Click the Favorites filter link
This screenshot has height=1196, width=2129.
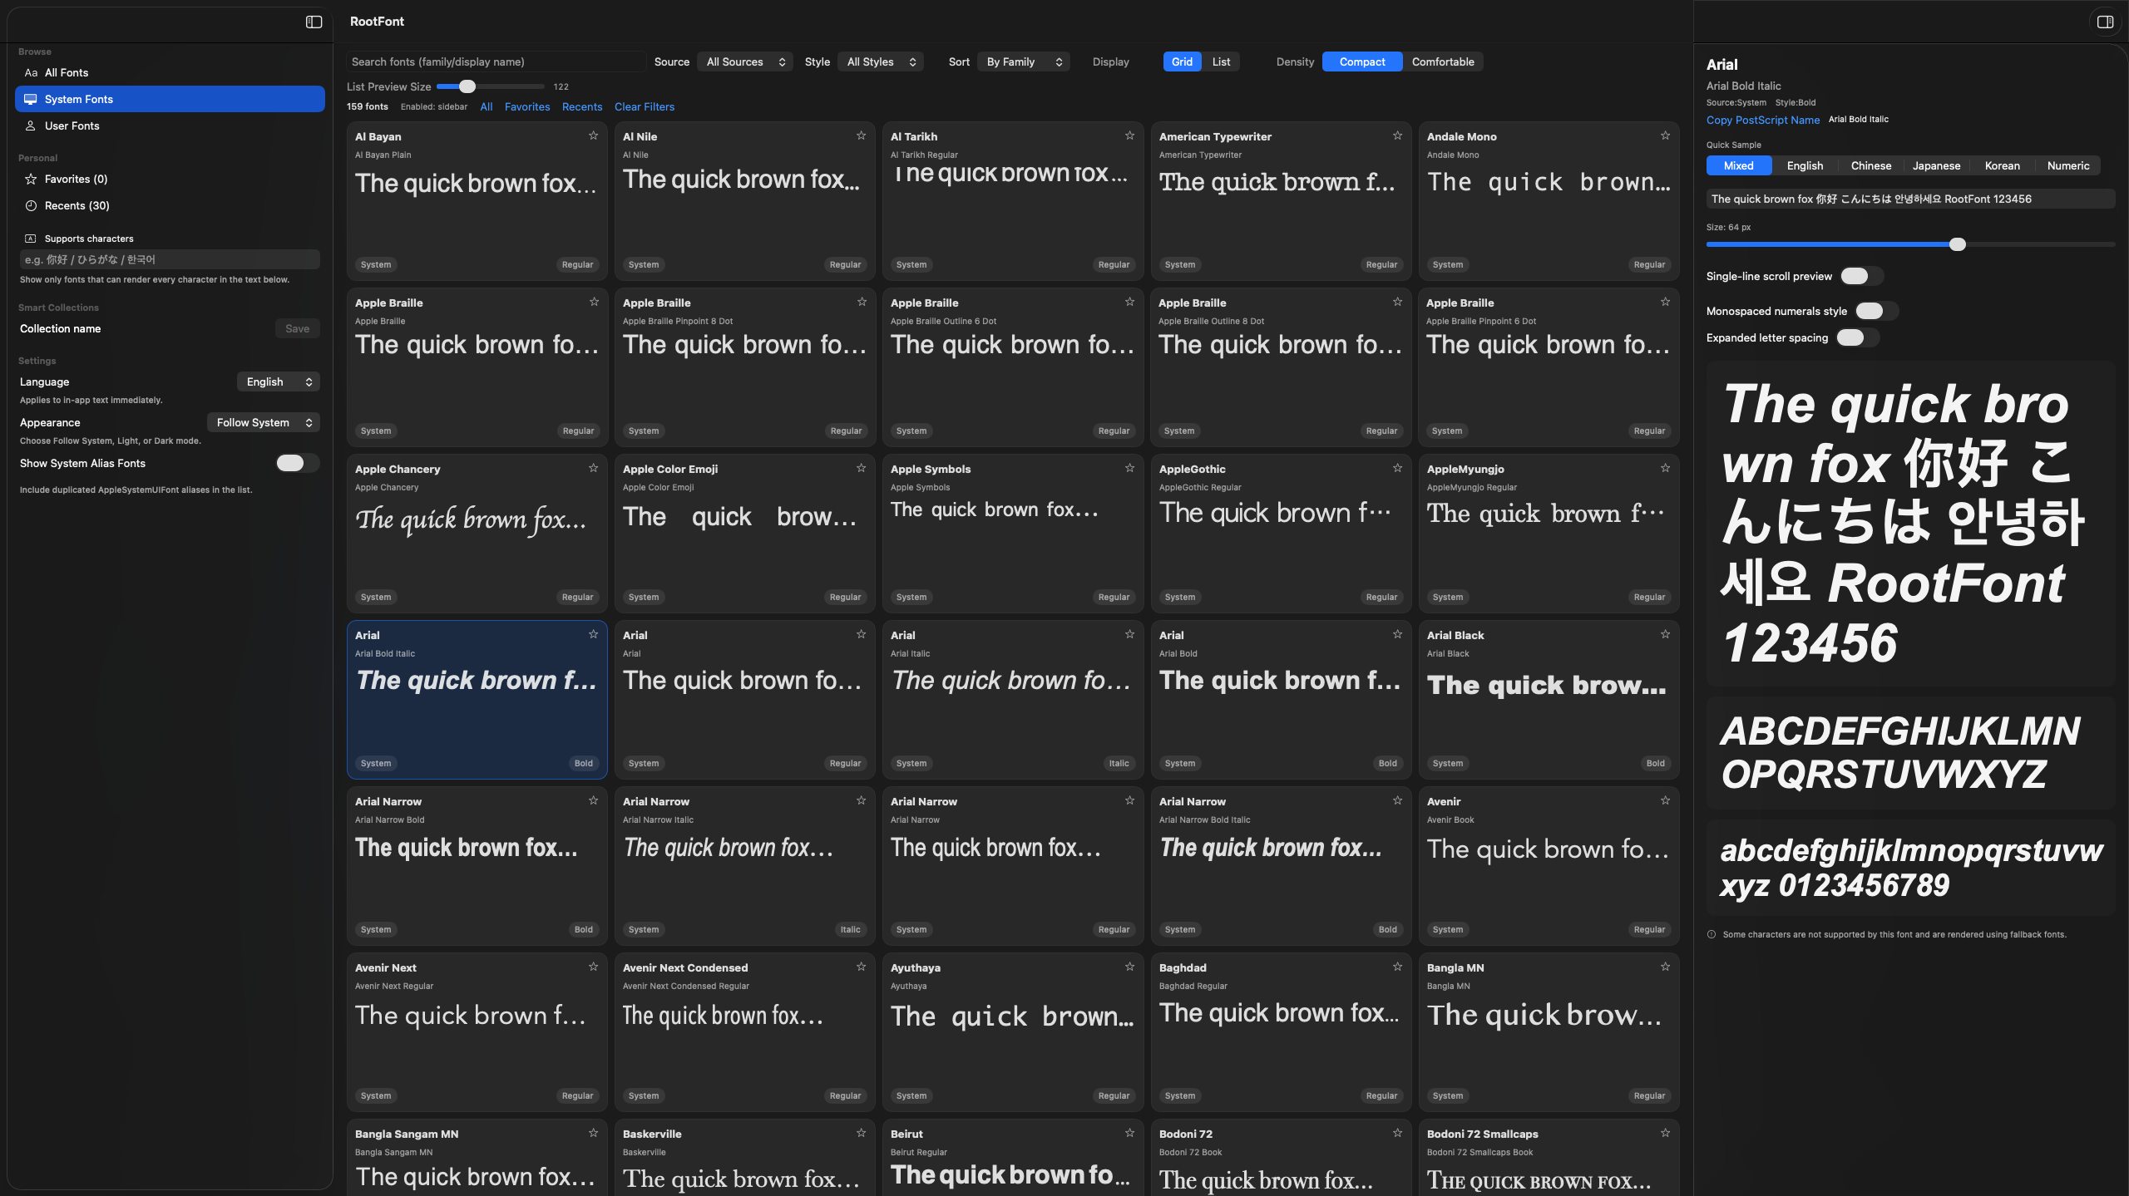click(x=527, y=106)
